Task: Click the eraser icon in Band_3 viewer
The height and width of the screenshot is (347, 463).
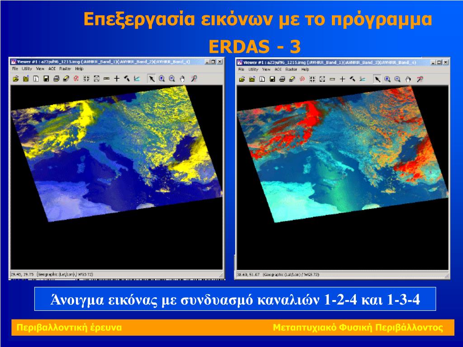Action: click(292, 79)
